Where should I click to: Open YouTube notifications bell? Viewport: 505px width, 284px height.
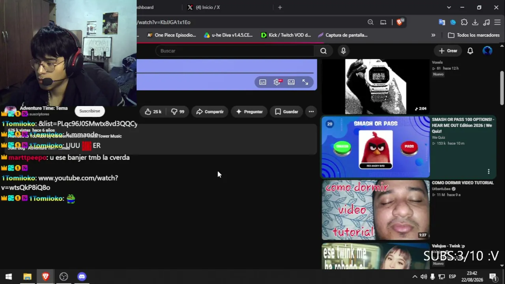(470, 51)
